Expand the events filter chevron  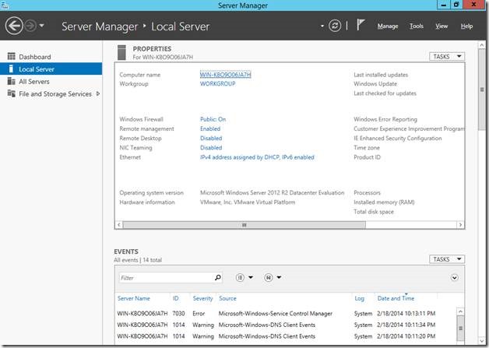click(x=455, y=277)
